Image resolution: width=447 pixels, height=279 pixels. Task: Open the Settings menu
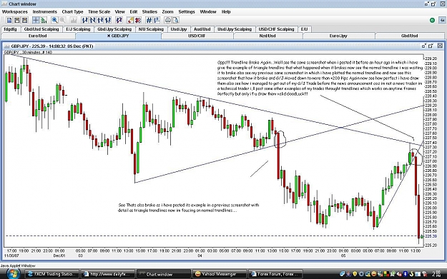pos(187,11)
